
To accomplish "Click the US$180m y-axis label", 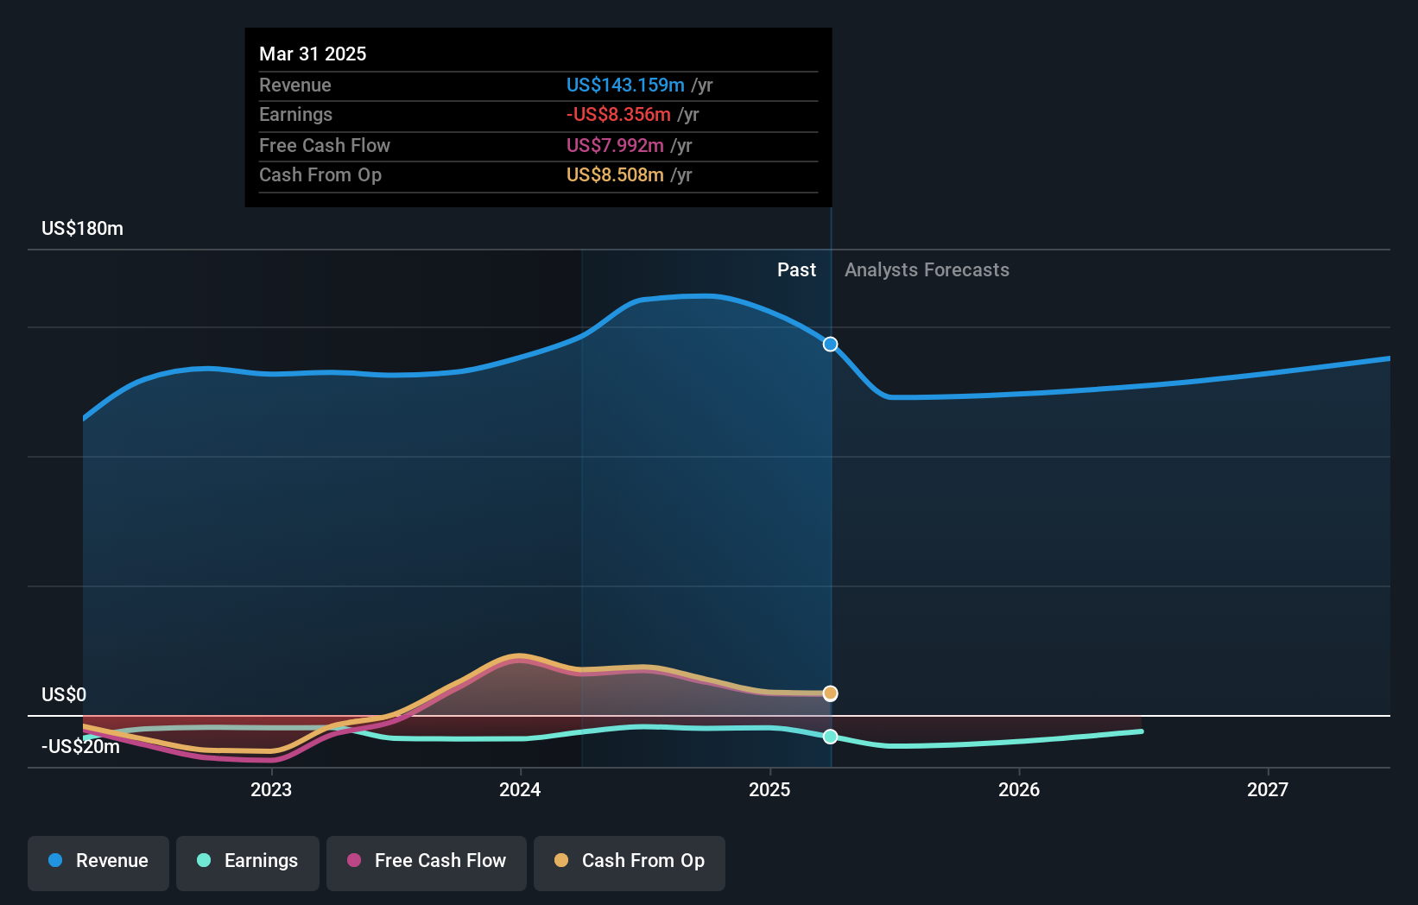I will point(82,229).
